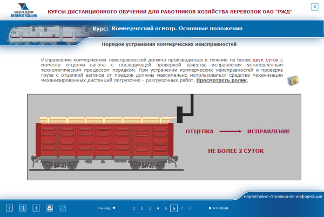Click the НЕ БОЛЕЕ 2 СУТОК text

pyautogui.click(x=236, y=151)
